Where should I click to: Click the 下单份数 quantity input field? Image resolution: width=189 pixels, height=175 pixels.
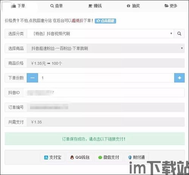[x=106, y=78]
